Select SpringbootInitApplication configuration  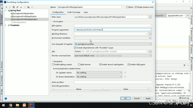pos(23,14)
